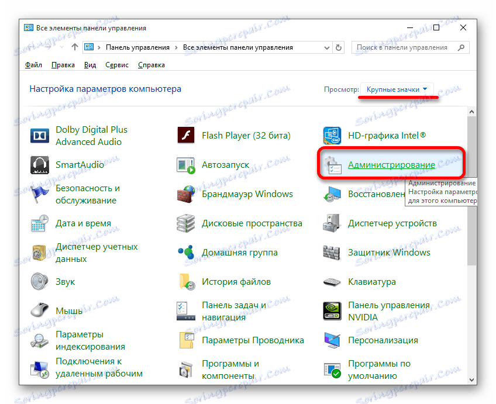The width and height of the screenshot is (496, 404).
Task: Open the История файлов folder icon
Action: click(186, 282)
